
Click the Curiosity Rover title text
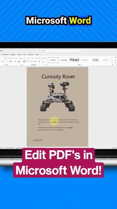click(58, 77)
